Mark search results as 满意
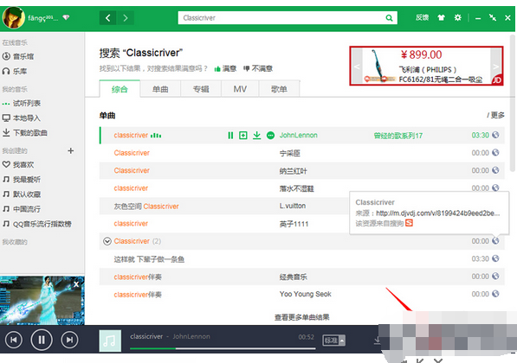The image size is (517, 363). point(225,68)
